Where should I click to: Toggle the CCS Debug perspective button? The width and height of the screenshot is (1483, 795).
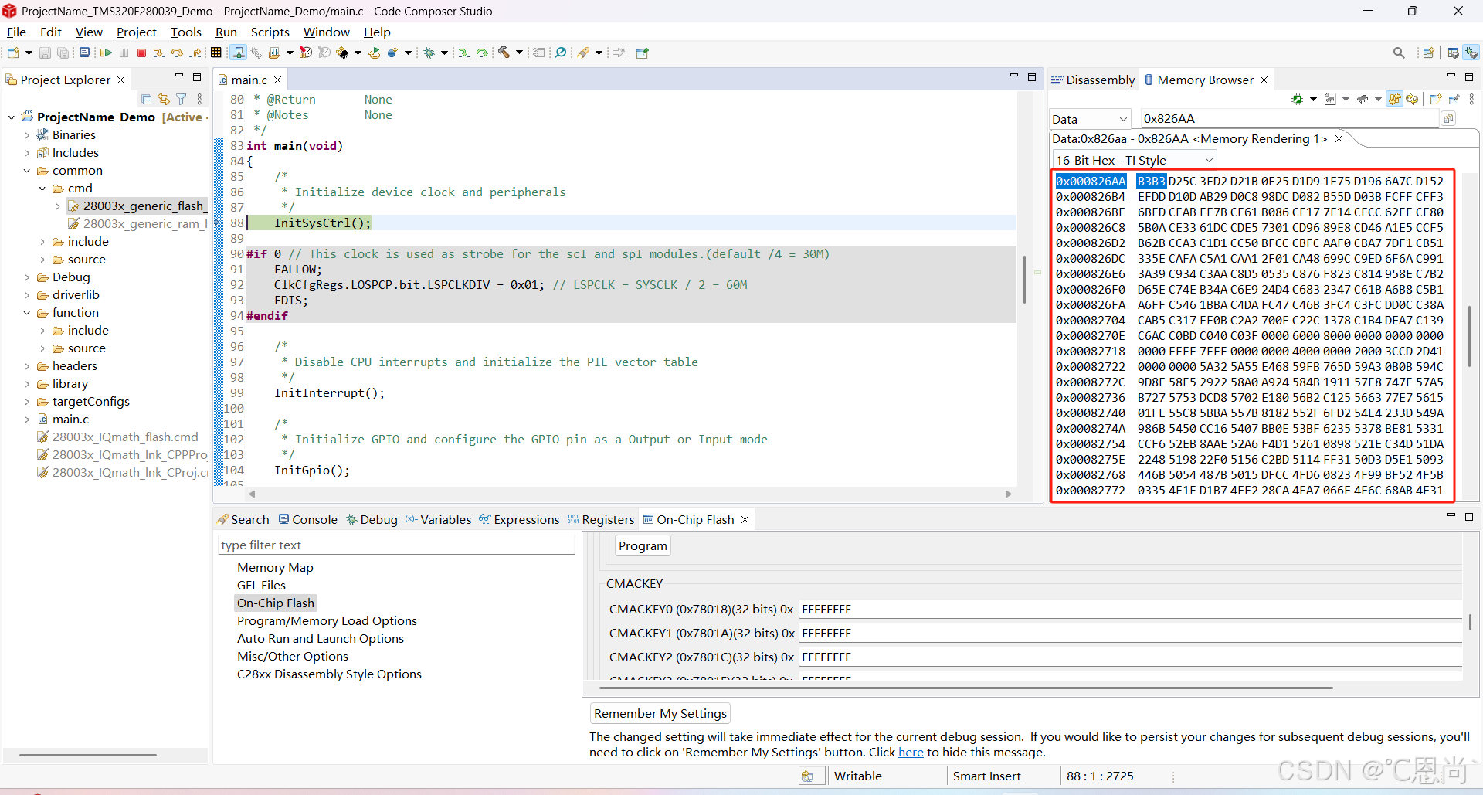click(x=1471, y=53)
